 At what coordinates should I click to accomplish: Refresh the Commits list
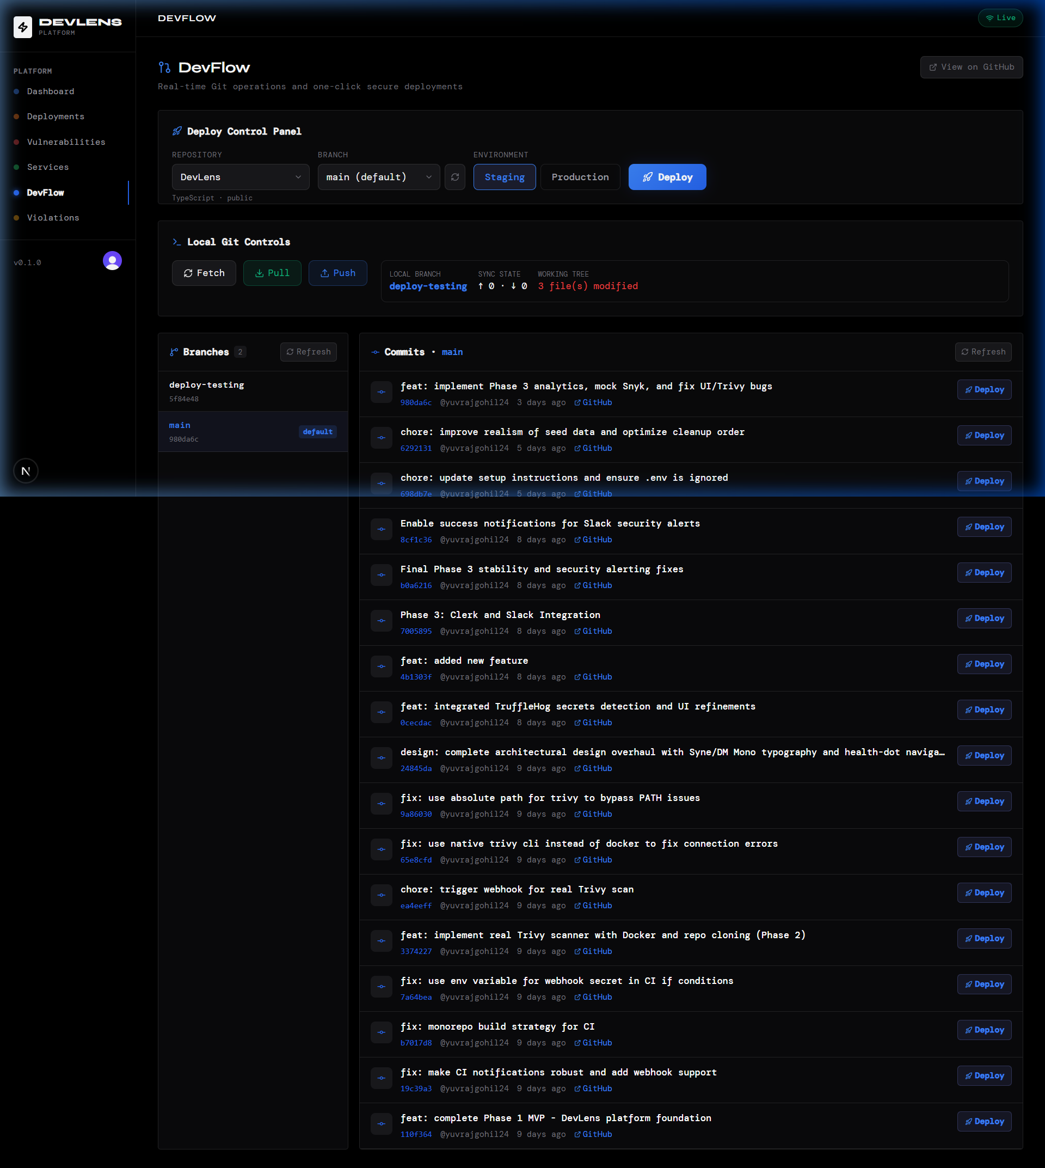pyautogui.click(x=983, y=352)
